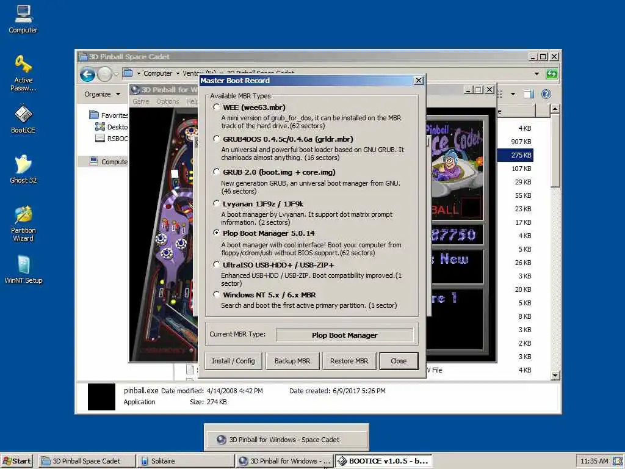The height and width of the screenshot is (469, 625).
Task: Click the Explorer scrollbar up arrow
Action: pyautogui.click(x=555, y=109)
